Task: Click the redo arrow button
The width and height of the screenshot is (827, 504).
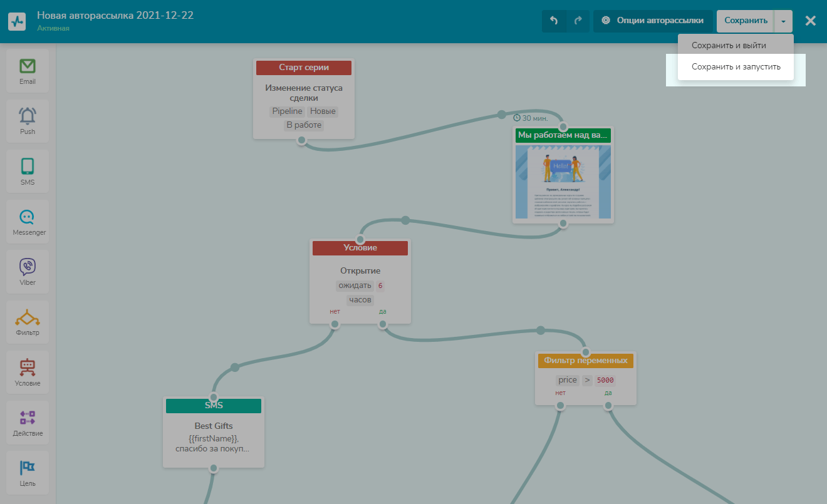Action: 578,21
